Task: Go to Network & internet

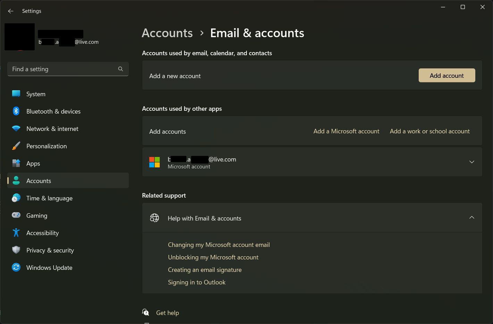Action: [x=68, y=128]
